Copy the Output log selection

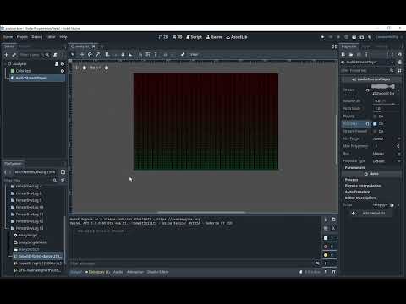coord(333,220)
